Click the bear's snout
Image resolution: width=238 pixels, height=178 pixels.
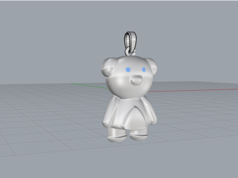tap(136, 80)
